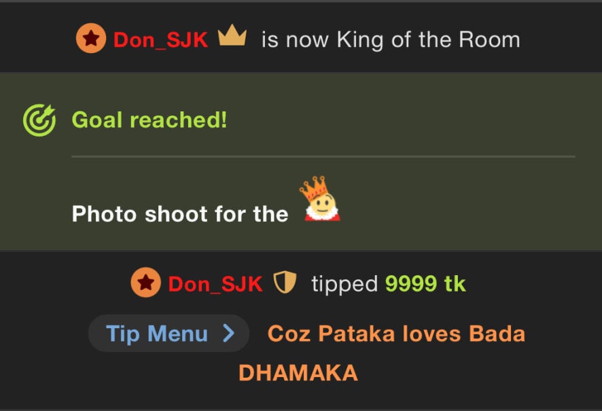Open Don_SJK profile from King announcement

click(160, 39)
